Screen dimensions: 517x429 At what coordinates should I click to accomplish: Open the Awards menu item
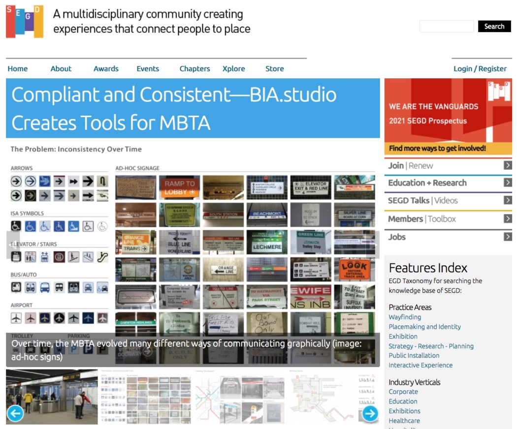[x=106, y=68]
